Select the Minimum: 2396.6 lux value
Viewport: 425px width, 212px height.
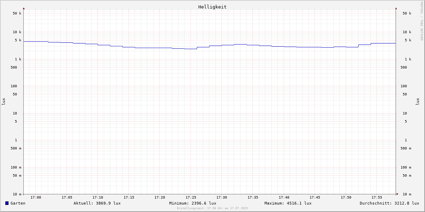click(x=193, y=203)
